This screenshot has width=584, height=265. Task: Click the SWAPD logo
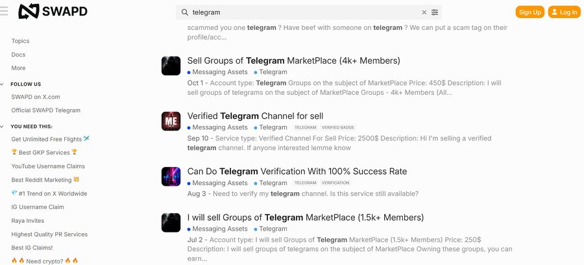tap(53, 12)
